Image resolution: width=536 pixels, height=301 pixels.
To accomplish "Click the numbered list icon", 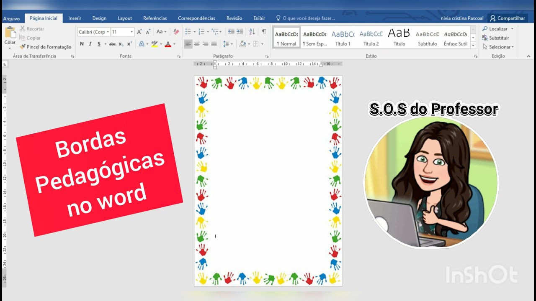I will point(201,32).
